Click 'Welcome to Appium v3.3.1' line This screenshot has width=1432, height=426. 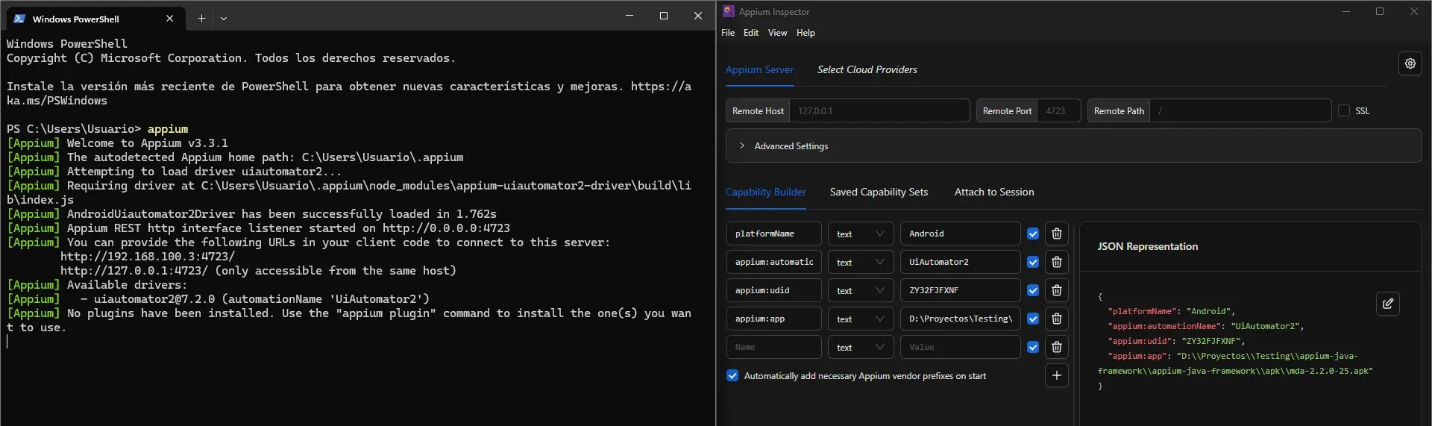coord(148,143)
